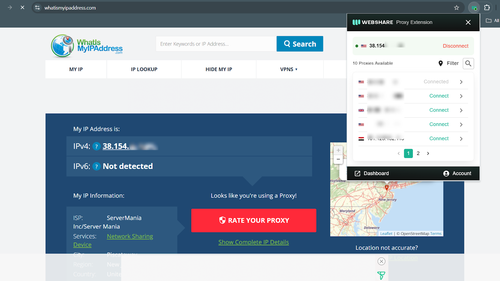500x281 pixels.
Task: Go to previous proxy list page
Action: coord(398,153)
